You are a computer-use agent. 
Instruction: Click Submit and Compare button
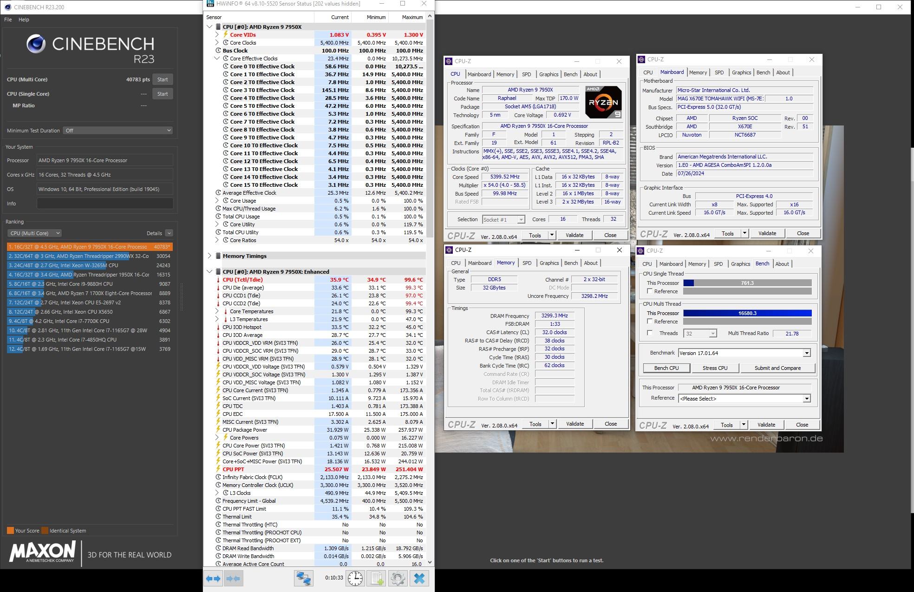pos(777,368)
